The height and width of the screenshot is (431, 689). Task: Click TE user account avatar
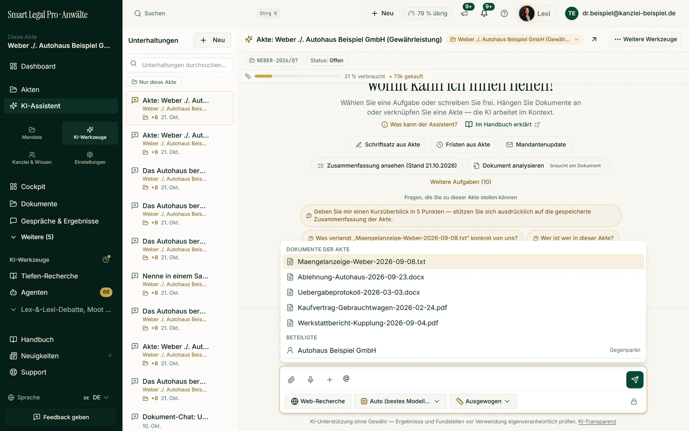(x=571, y=13)
